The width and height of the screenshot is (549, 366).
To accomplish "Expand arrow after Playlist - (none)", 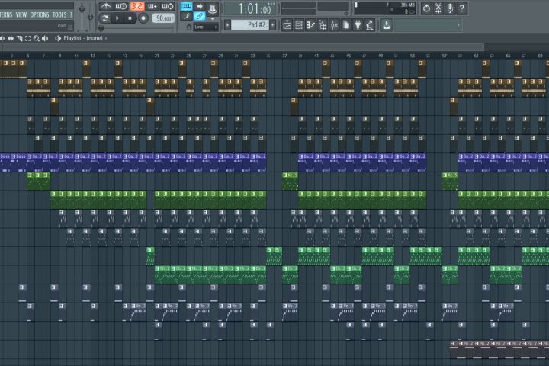I will pos(106,38).
